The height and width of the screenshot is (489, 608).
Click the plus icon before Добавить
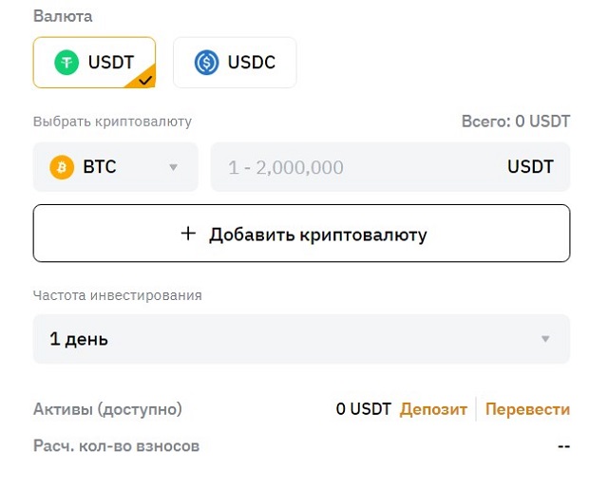tap(188, 234)
